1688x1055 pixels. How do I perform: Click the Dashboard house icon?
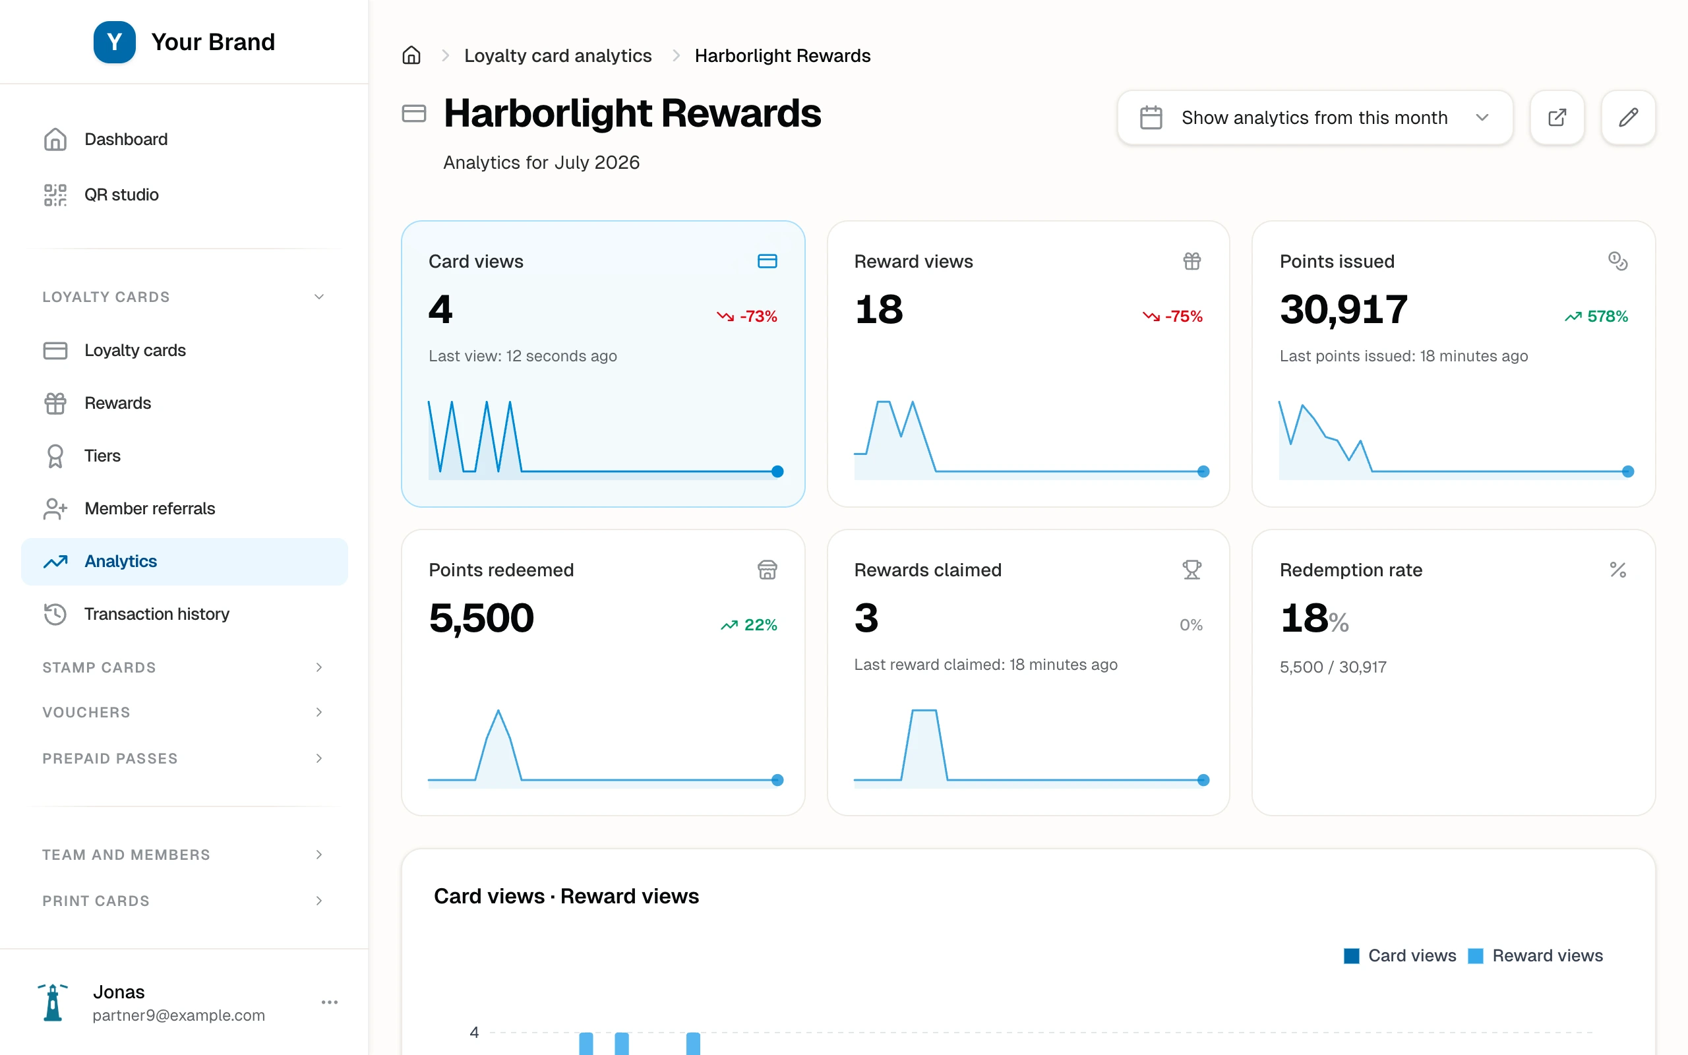(x=55, y=139)
